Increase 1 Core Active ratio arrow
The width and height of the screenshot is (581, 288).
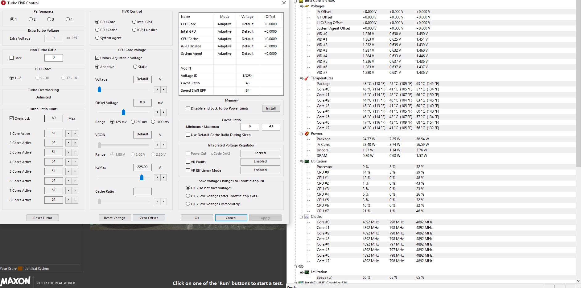pos(75,134)
